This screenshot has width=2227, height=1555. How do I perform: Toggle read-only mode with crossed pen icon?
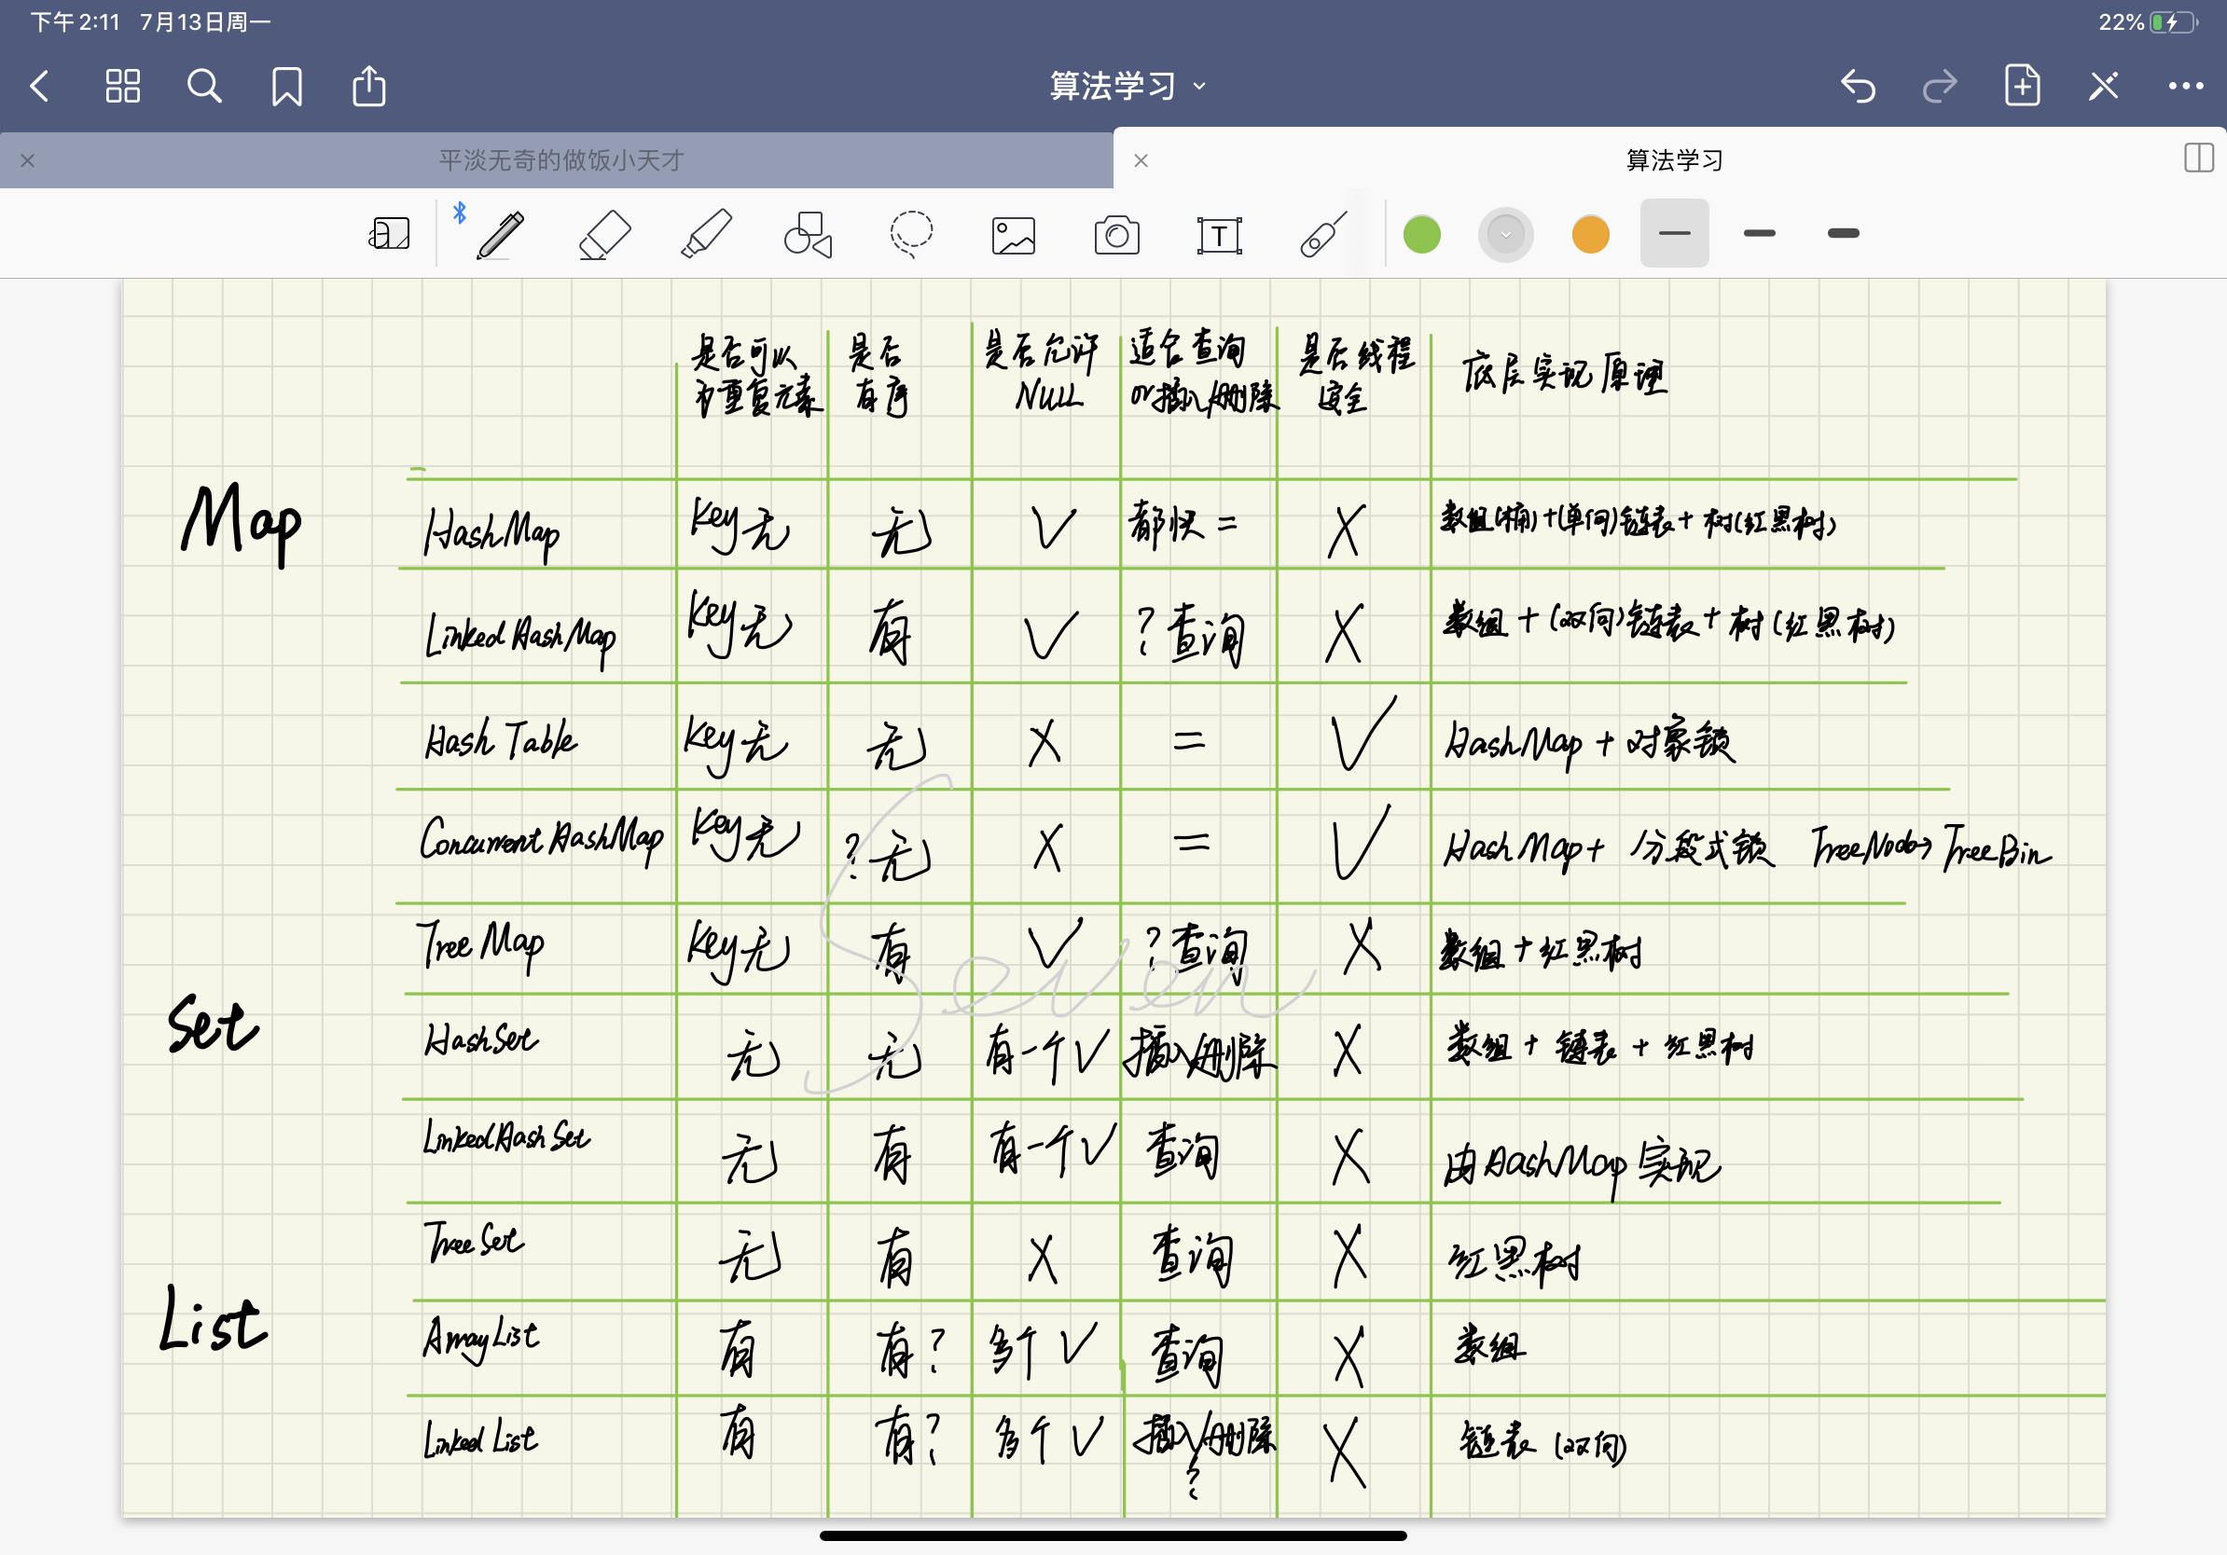pyautogui.click(x=2104, y=87)
